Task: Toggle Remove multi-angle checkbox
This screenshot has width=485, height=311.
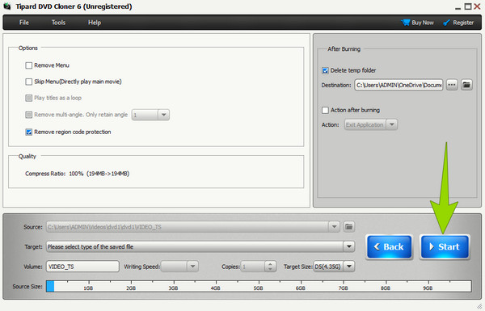Action: tap(29, 115)
